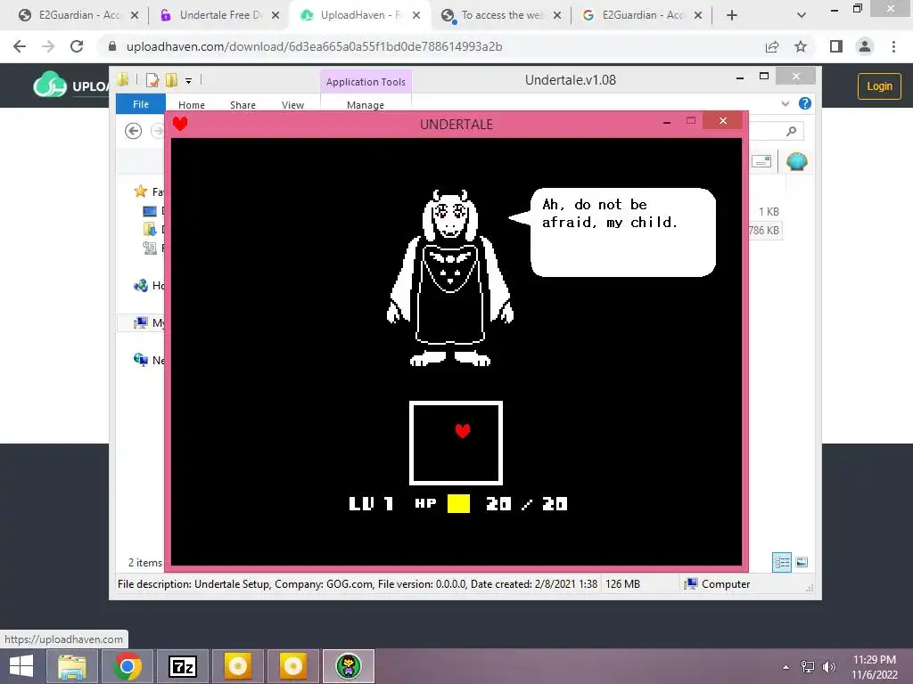The image size is (913, 684).
Task: Select Network in navigation pane
Action: 149,360
